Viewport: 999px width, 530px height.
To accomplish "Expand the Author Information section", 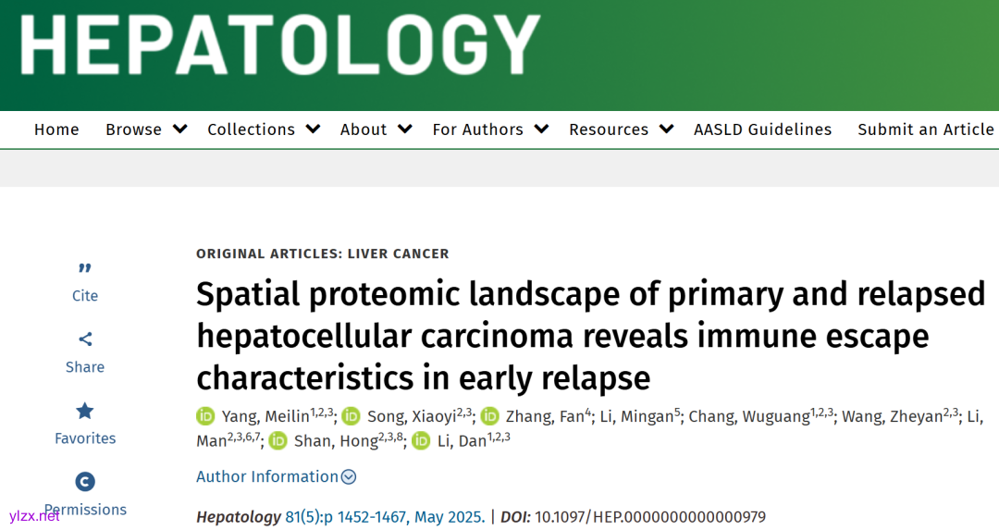I will 276,477.
